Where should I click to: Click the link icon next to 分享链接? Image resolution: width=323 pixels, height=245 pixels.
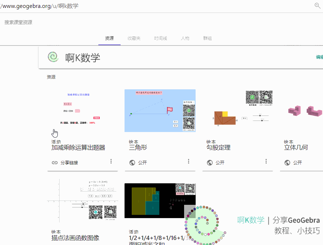(x=55, y=162)
